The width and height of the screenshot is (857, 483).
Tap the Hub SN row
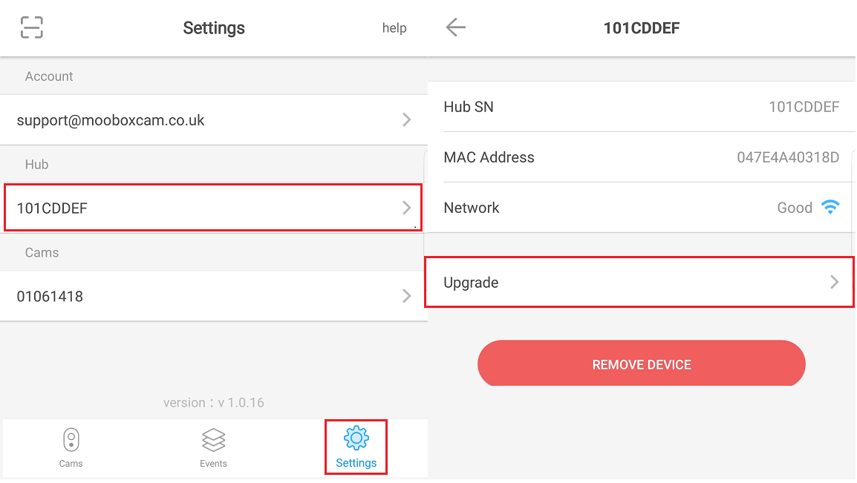click(641, 107)
